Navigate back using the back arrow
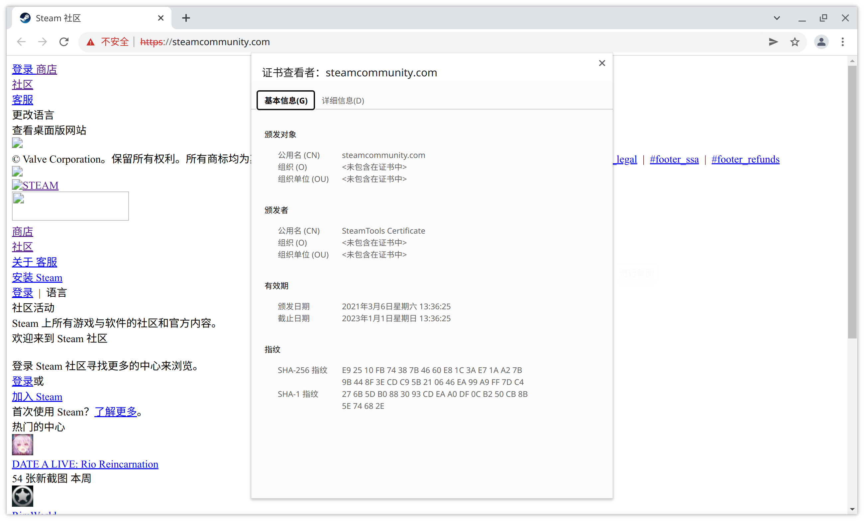 (21, 42)
